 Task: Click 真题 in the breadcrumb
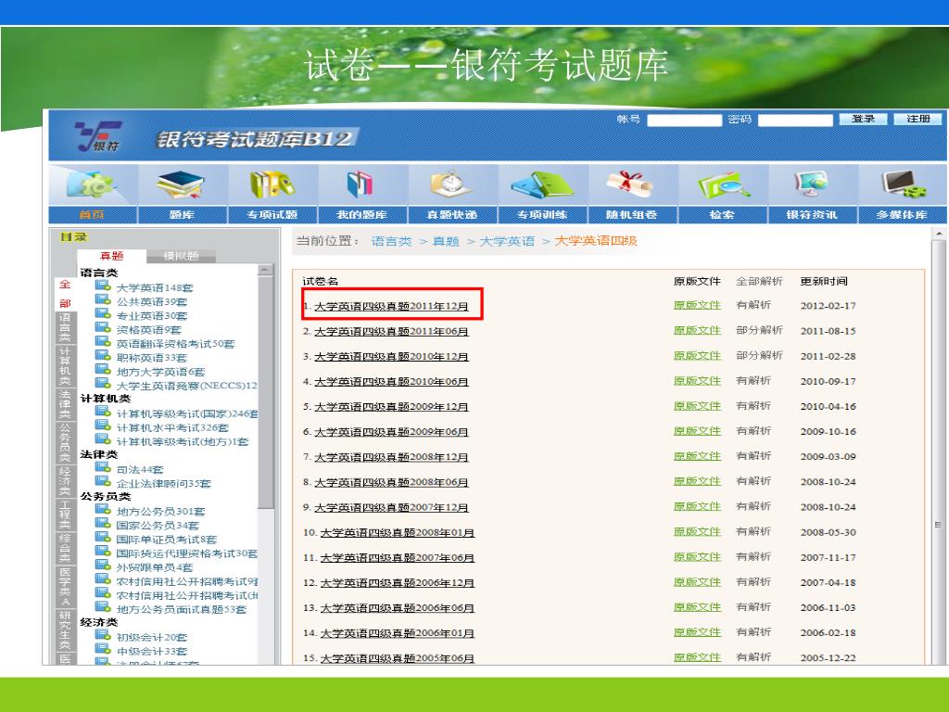tap(446, 241)
